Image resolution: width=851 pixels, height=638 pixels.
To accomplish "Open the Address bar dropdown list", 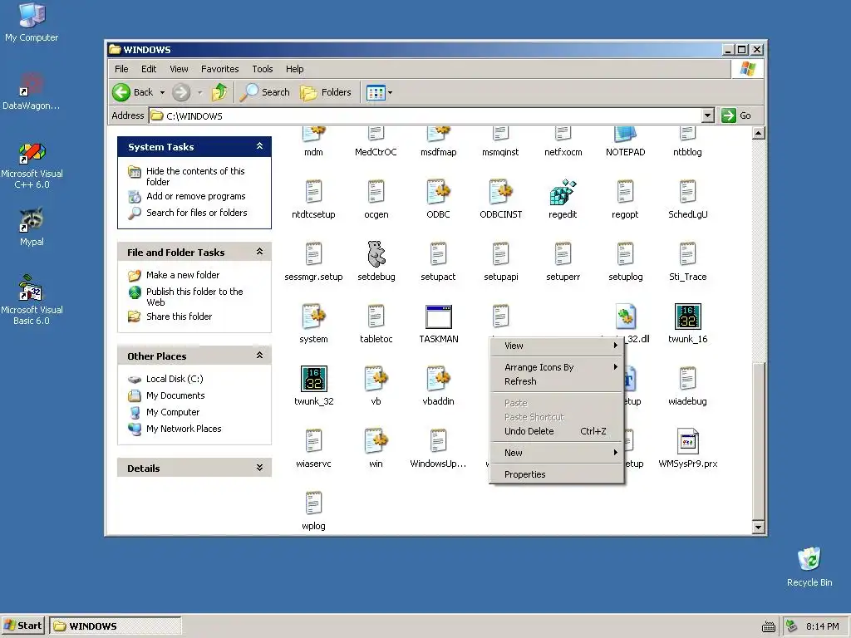I will tap(707, 115).
